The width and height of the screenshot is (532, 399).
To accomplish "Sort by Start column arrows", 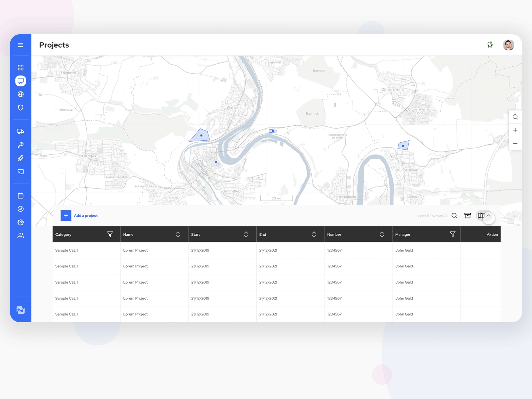I will (x=246, y=234).
